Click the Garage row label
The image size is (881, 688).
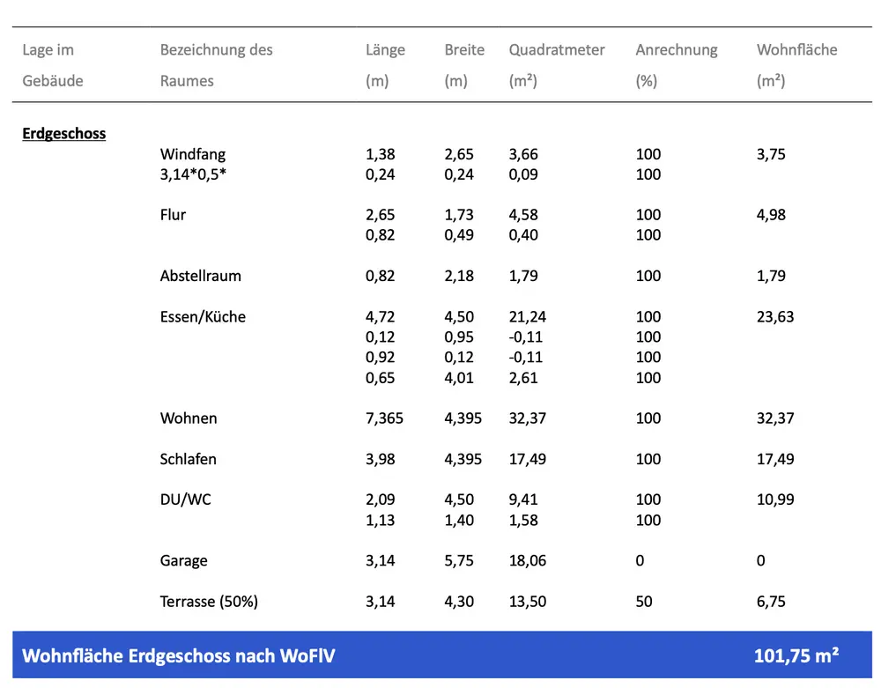click(183, 560)
